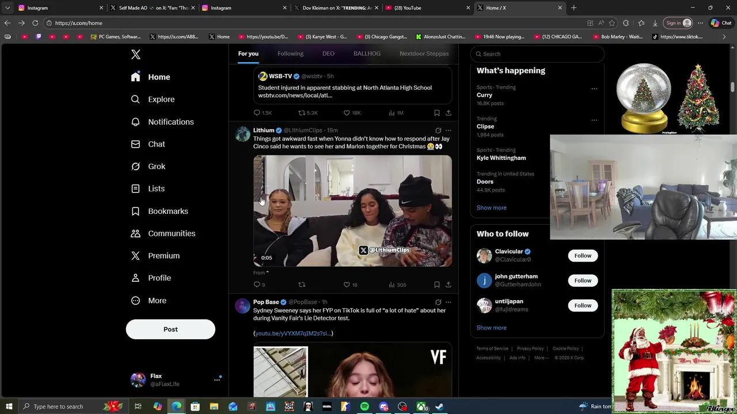Open Lists in X sidebar
Viewport: 737px width, 414px height.
coord(148,189)
